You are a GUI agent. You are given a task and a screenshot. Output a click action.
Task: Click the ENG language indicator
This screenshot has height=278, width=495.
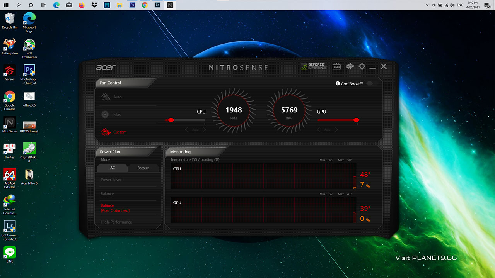click(460, 5)
